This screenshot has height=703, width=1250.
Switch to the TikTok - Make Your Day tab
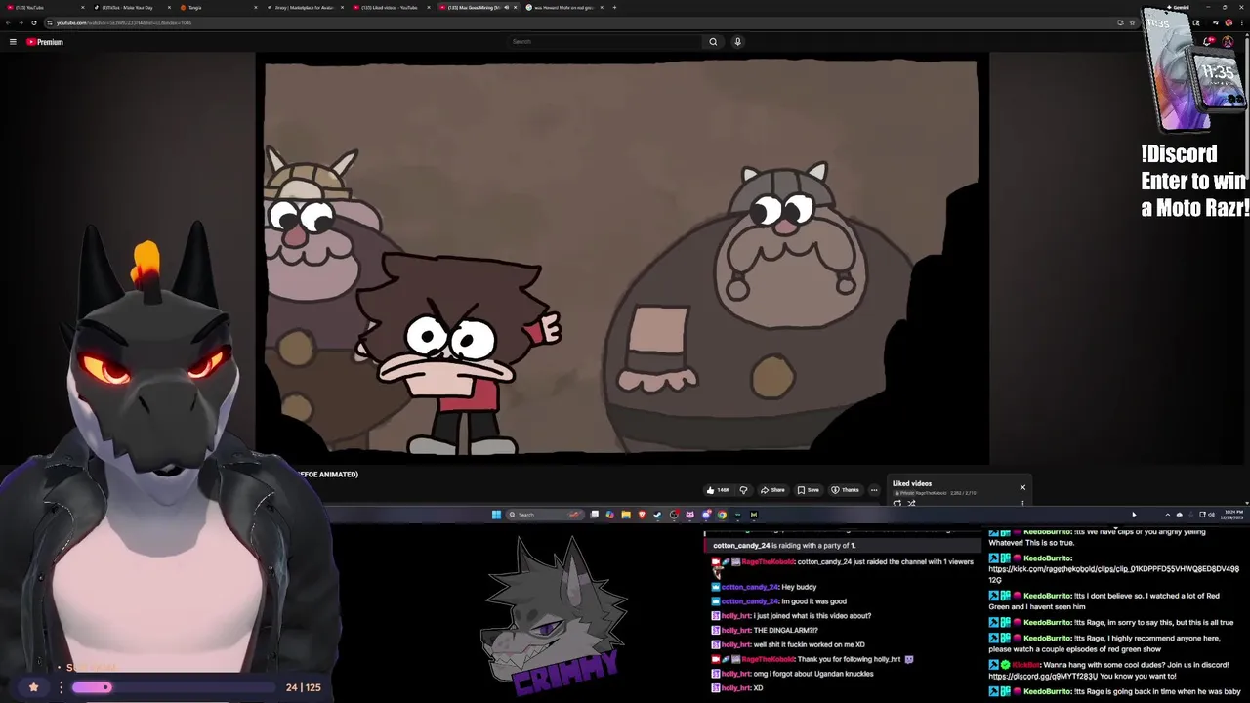coord(131,8)
